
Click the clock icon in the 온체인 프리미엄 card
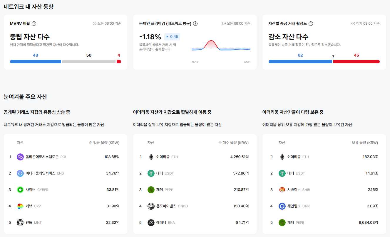(x=224, y=23)
